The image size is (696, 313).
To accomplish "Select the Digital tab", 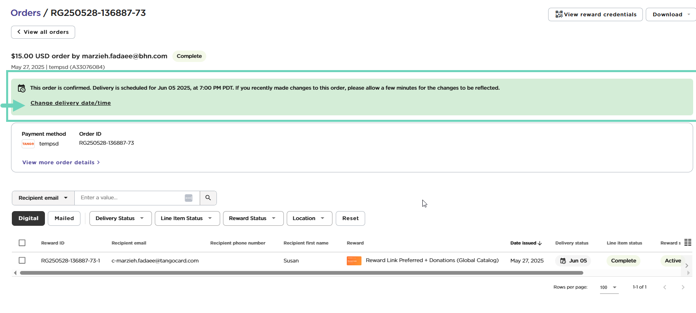I will click(28, 218).
